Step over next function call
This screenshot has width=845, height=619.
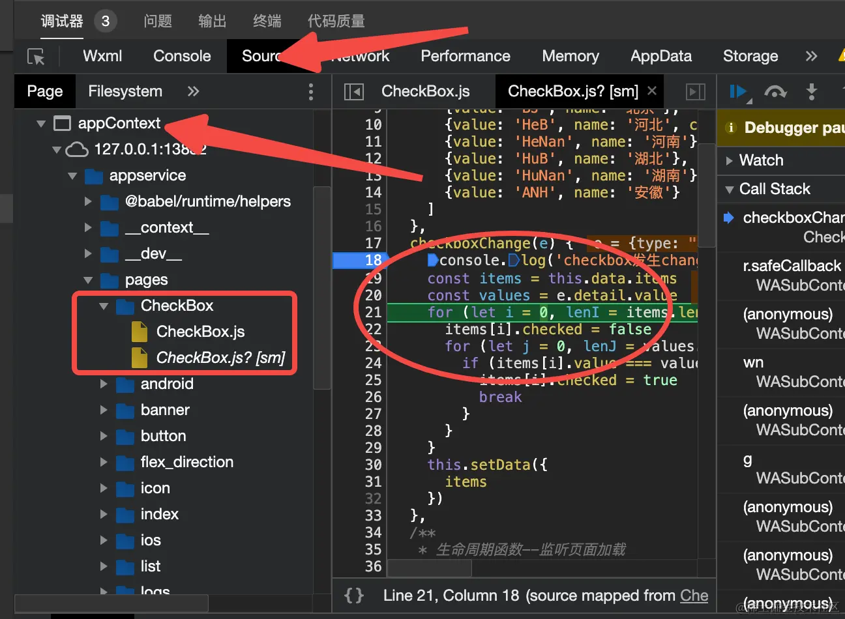775,92
